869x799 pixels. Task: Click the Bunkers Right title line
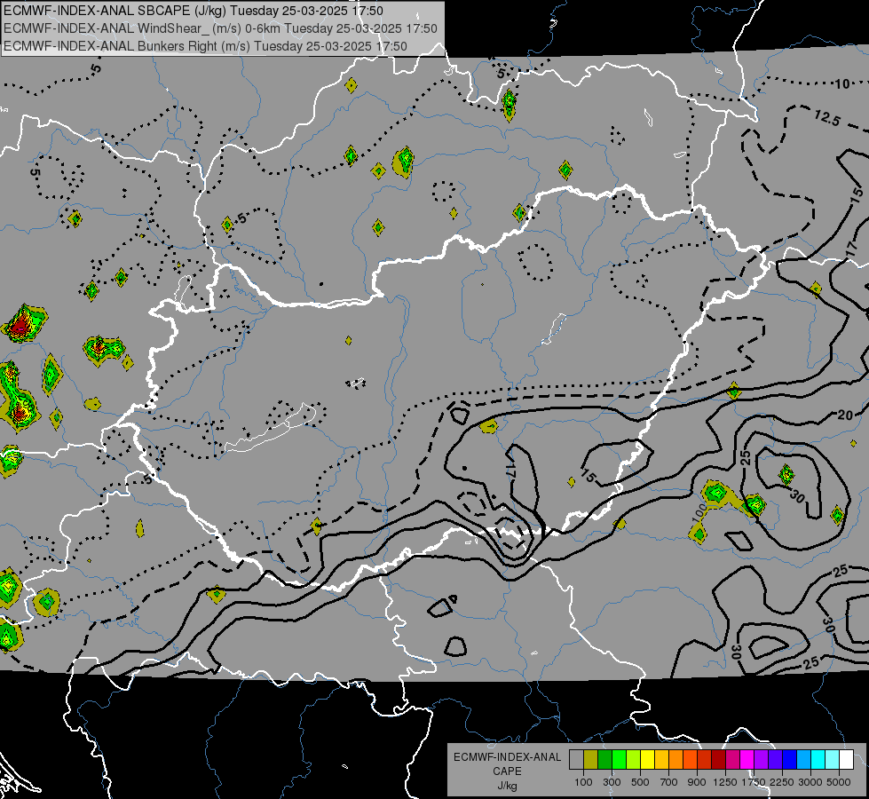click(205, 46)
